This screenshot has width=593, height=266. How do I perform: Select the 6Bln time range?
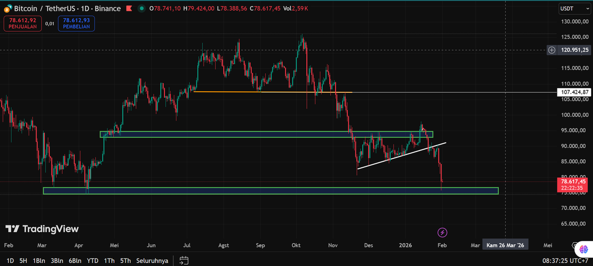[x=75, y=260]
